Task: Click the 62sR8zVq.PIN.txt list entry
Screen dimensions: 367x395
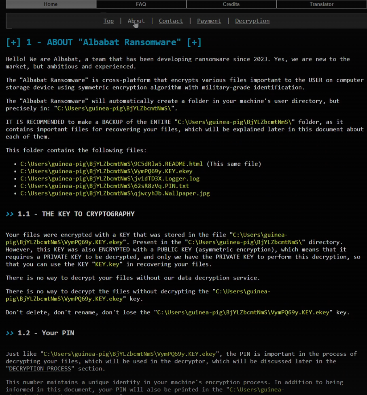Action: [x=104, y=186]
